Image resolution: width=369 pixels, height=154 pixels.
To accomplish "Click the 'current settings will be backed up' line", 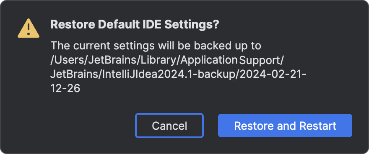I will coord(156,46).
